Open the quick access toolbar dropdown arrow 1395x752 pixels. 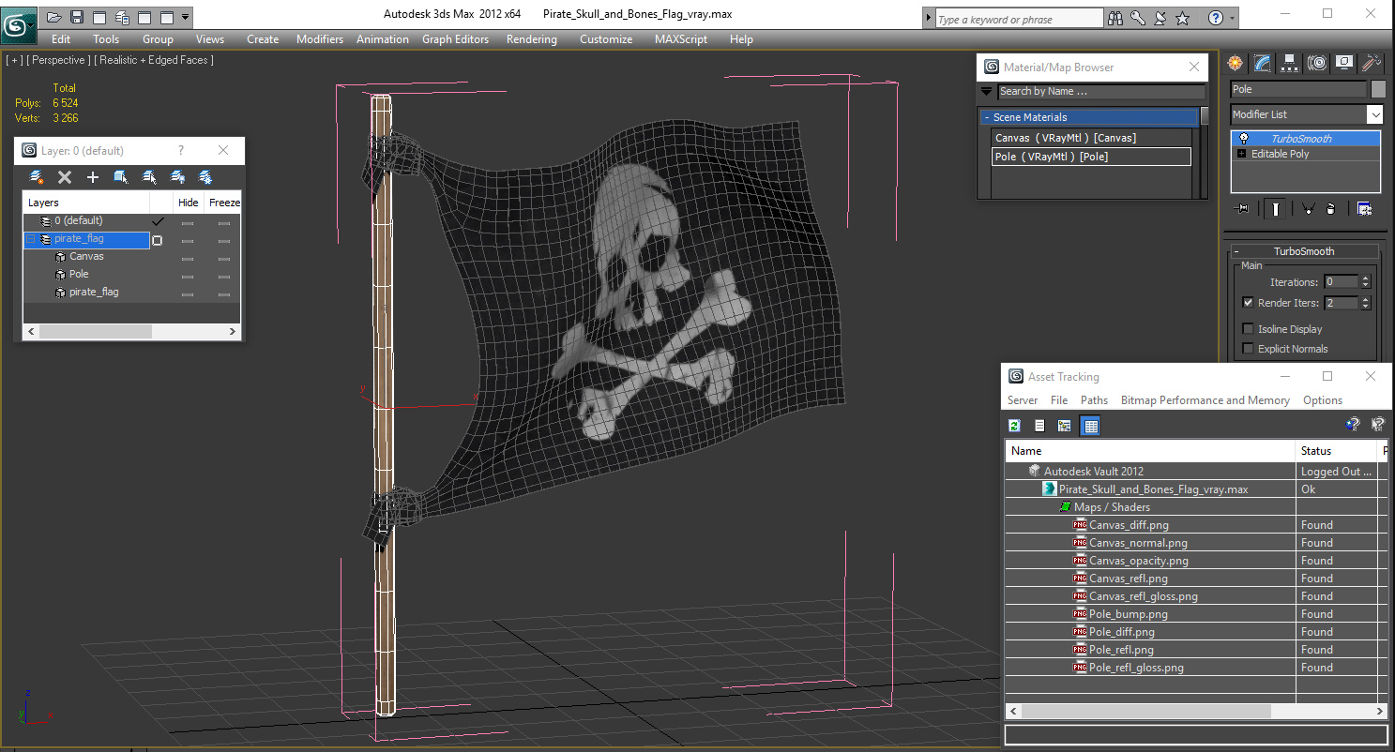pyautogui.click(x=185, y=17)
